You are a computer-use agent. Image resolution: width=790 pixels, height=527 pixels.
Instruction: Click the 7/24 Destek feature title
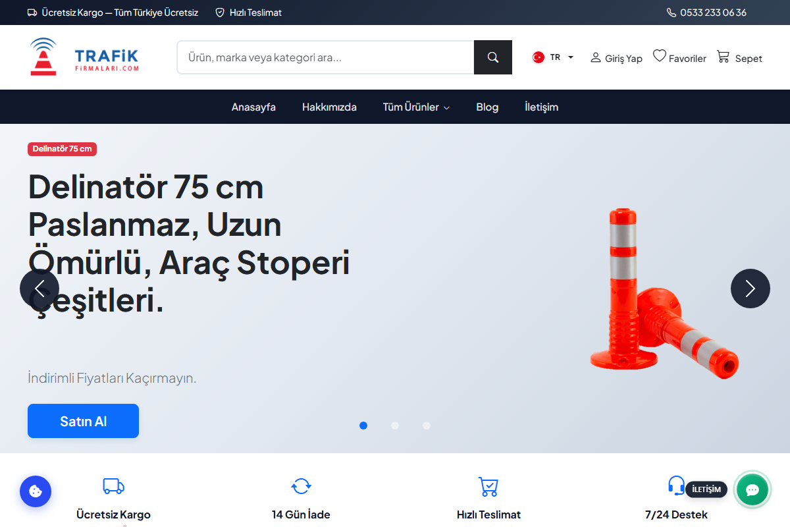(676, 514)
